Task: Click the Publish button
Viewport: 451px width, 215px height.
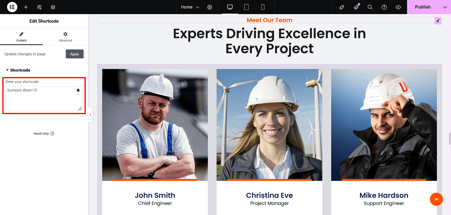Action: [423, 7]
